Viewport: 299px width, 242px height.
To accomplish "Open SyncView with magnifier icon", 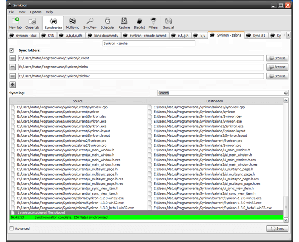I will pyautogui.click(x=90, y=23).
